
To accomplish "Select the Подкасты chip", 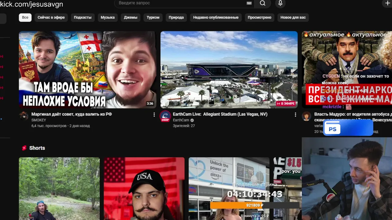I will point(83,17).
